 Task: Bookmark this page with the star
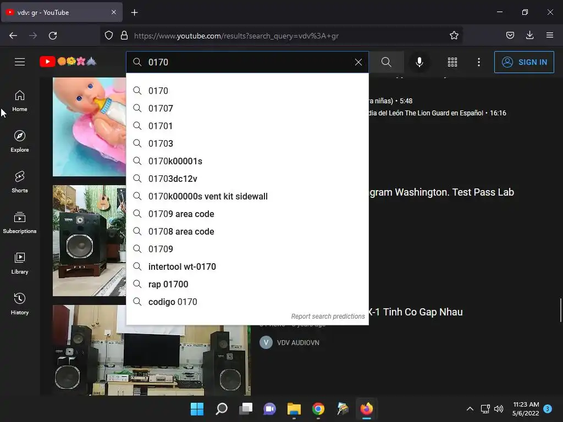click(454, 36)
